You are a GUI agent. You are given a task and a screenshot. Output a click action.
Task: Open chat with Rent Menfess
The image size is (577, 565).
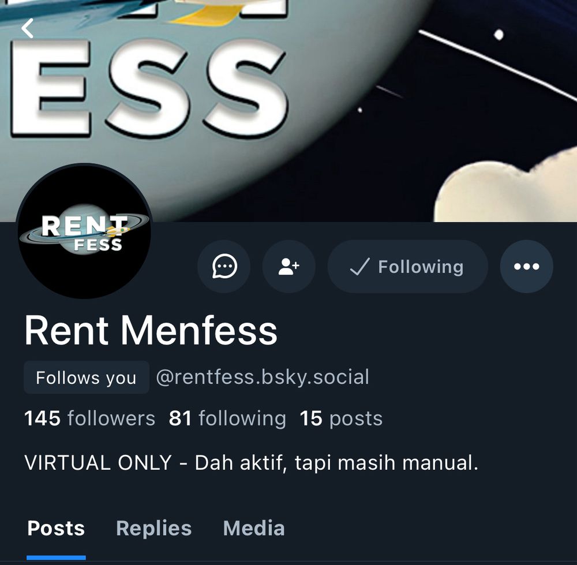pyautogui.click(x=224, y=266)
